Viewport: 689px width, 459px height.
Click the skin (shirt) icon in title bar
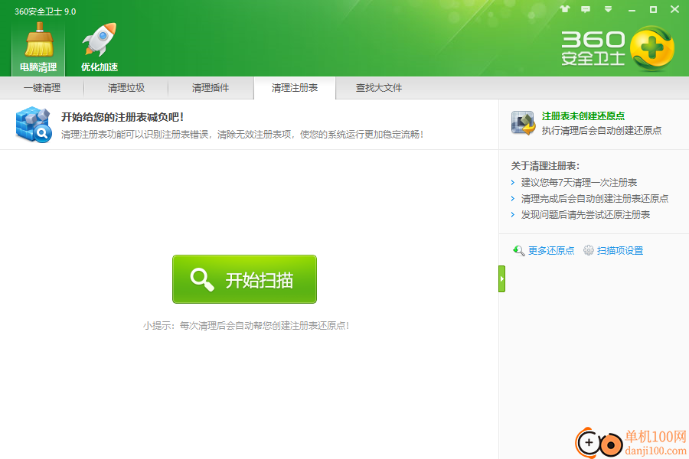point(565,8)
